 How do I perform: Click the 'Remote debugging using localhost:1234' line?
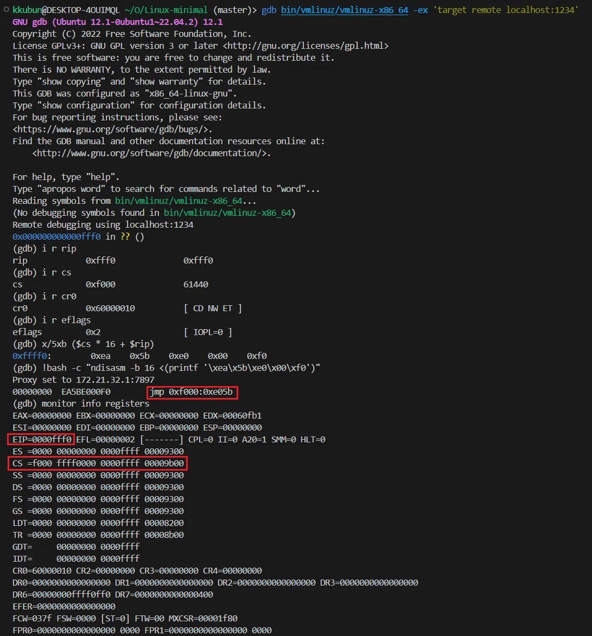[103, 224]
